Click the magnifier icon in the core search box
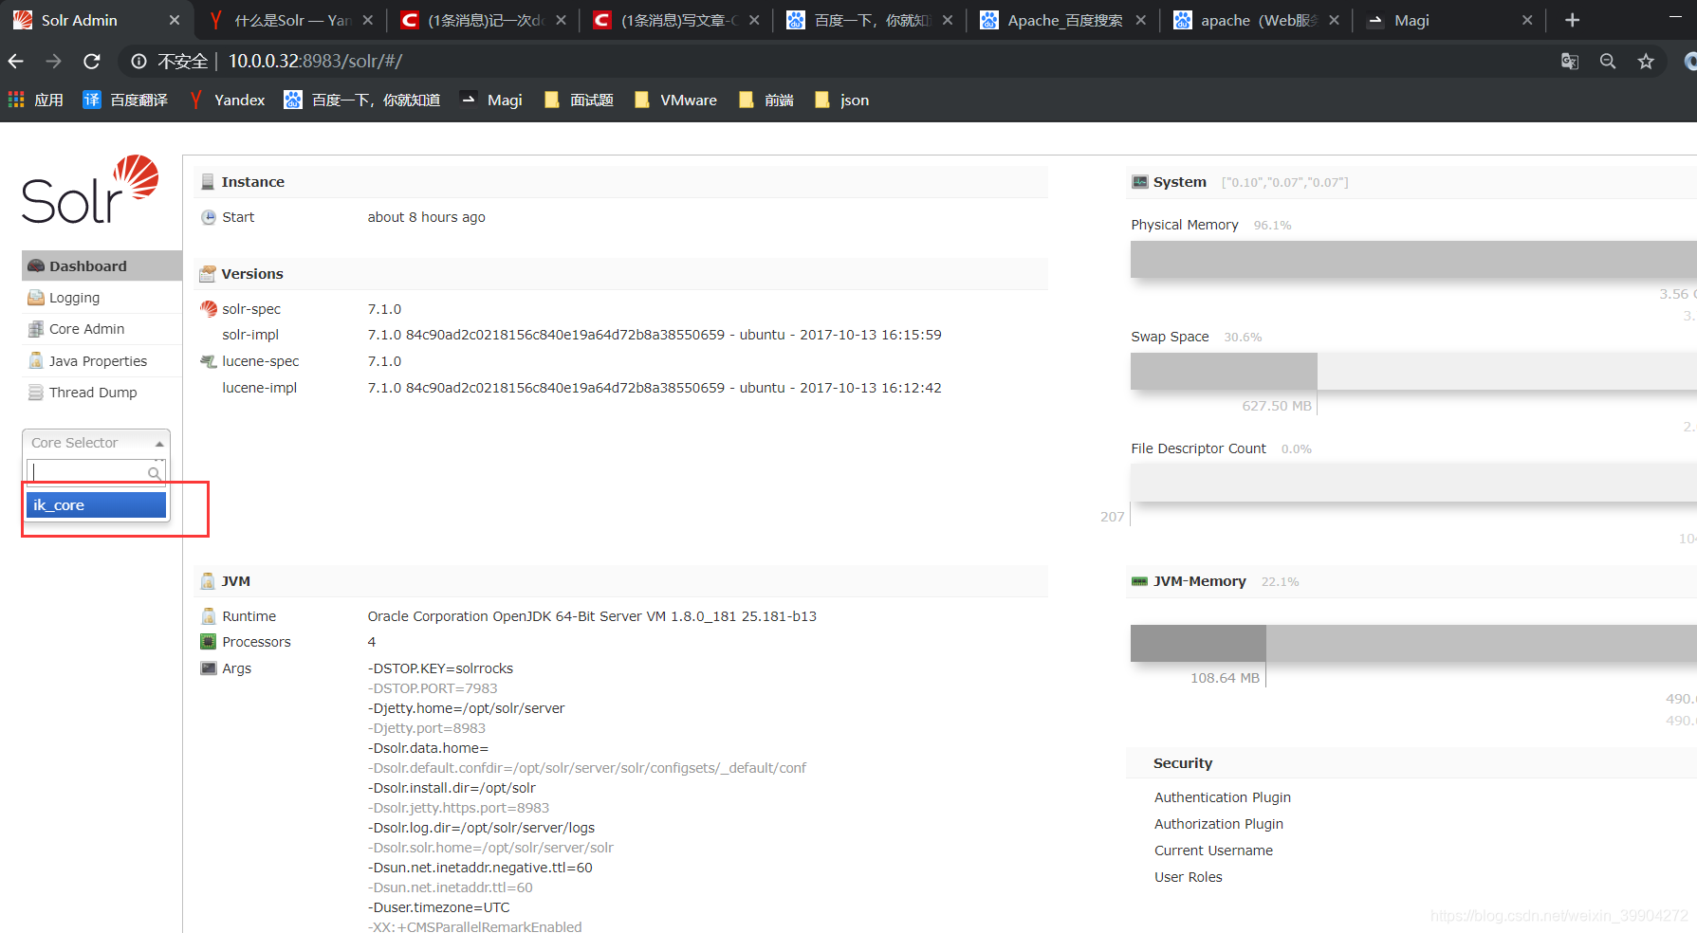This screenshot has width=1697, height=933. click(154, 471)
